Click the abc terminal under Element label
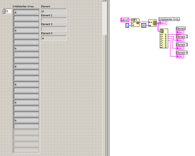This screenshot has width=195, height=156. tap(180, 32)
